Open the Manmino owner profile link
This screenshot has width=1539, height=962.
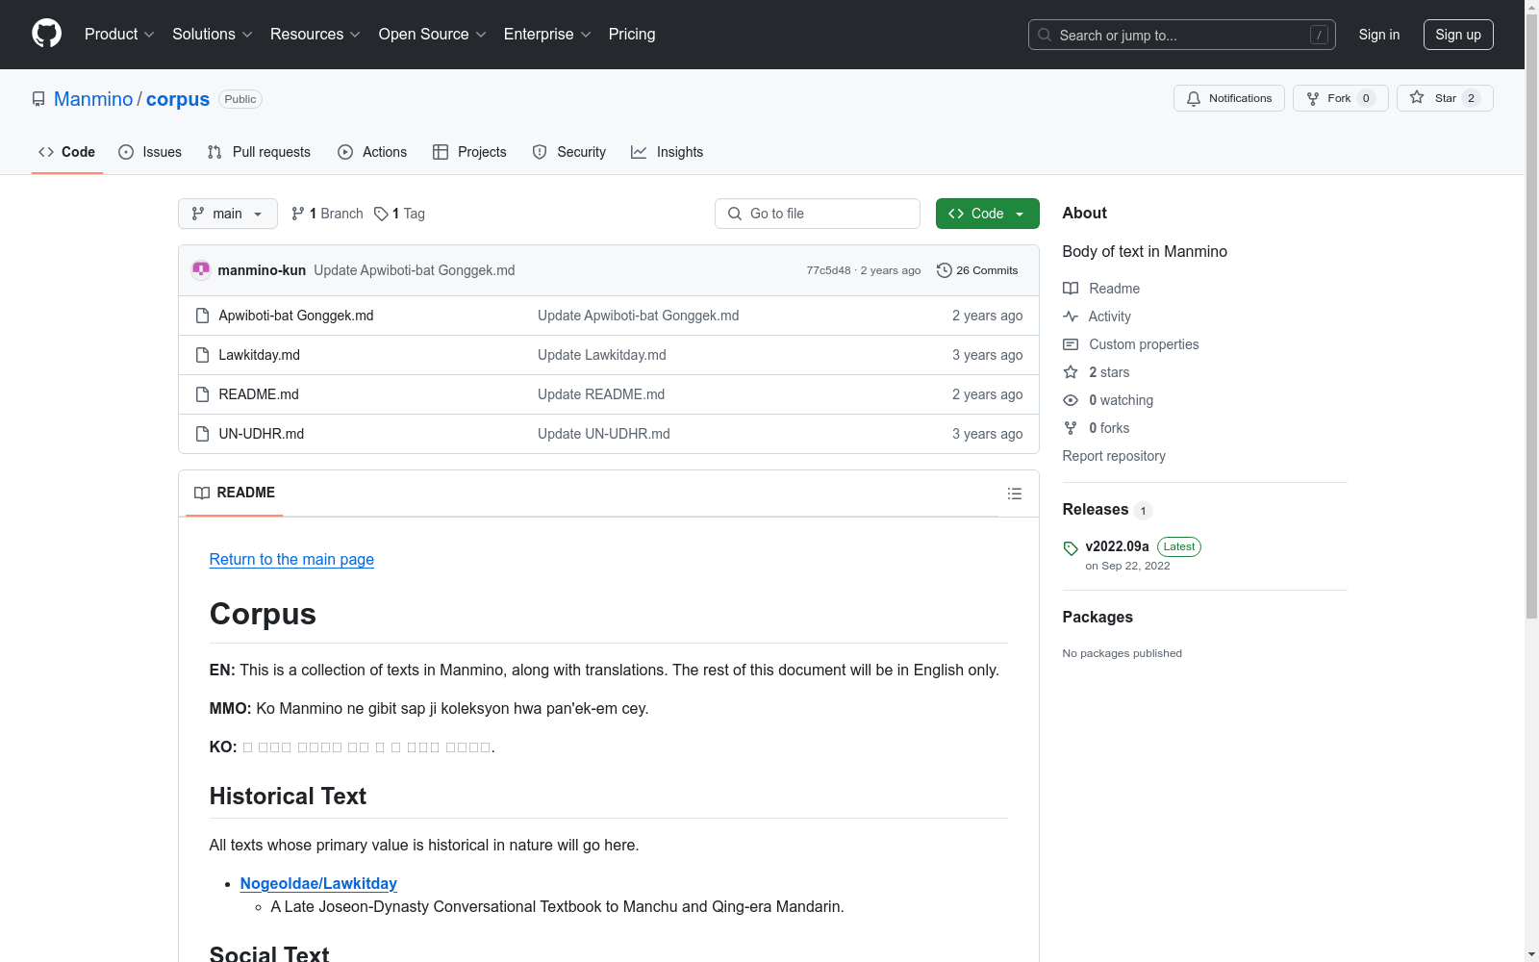click(93, 99)
